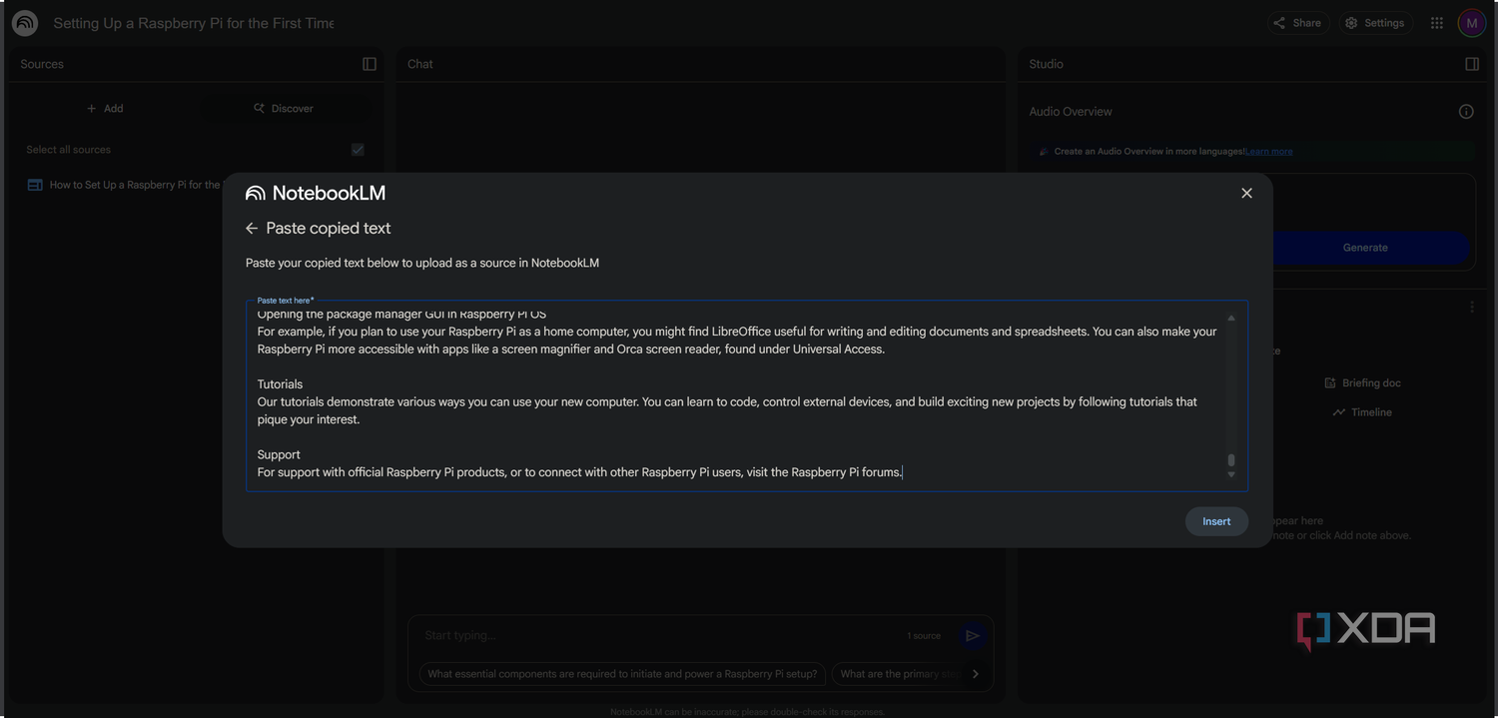Click the Insert button

1216,521
